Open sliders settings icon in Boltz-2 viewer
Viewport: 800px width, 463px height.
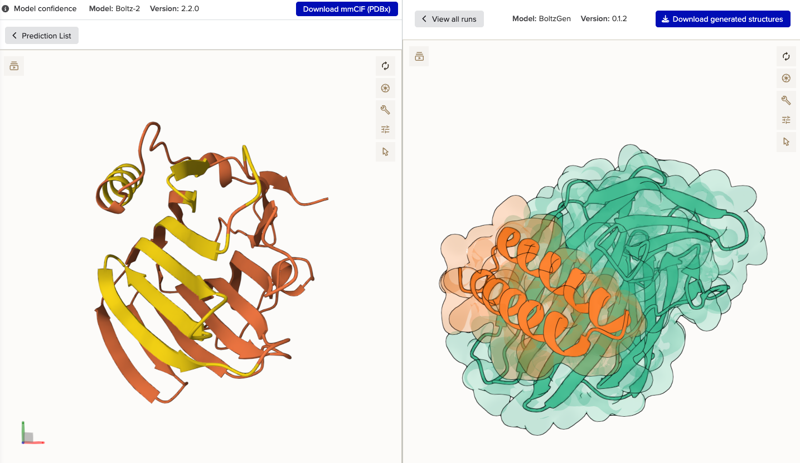pos(385,130)
